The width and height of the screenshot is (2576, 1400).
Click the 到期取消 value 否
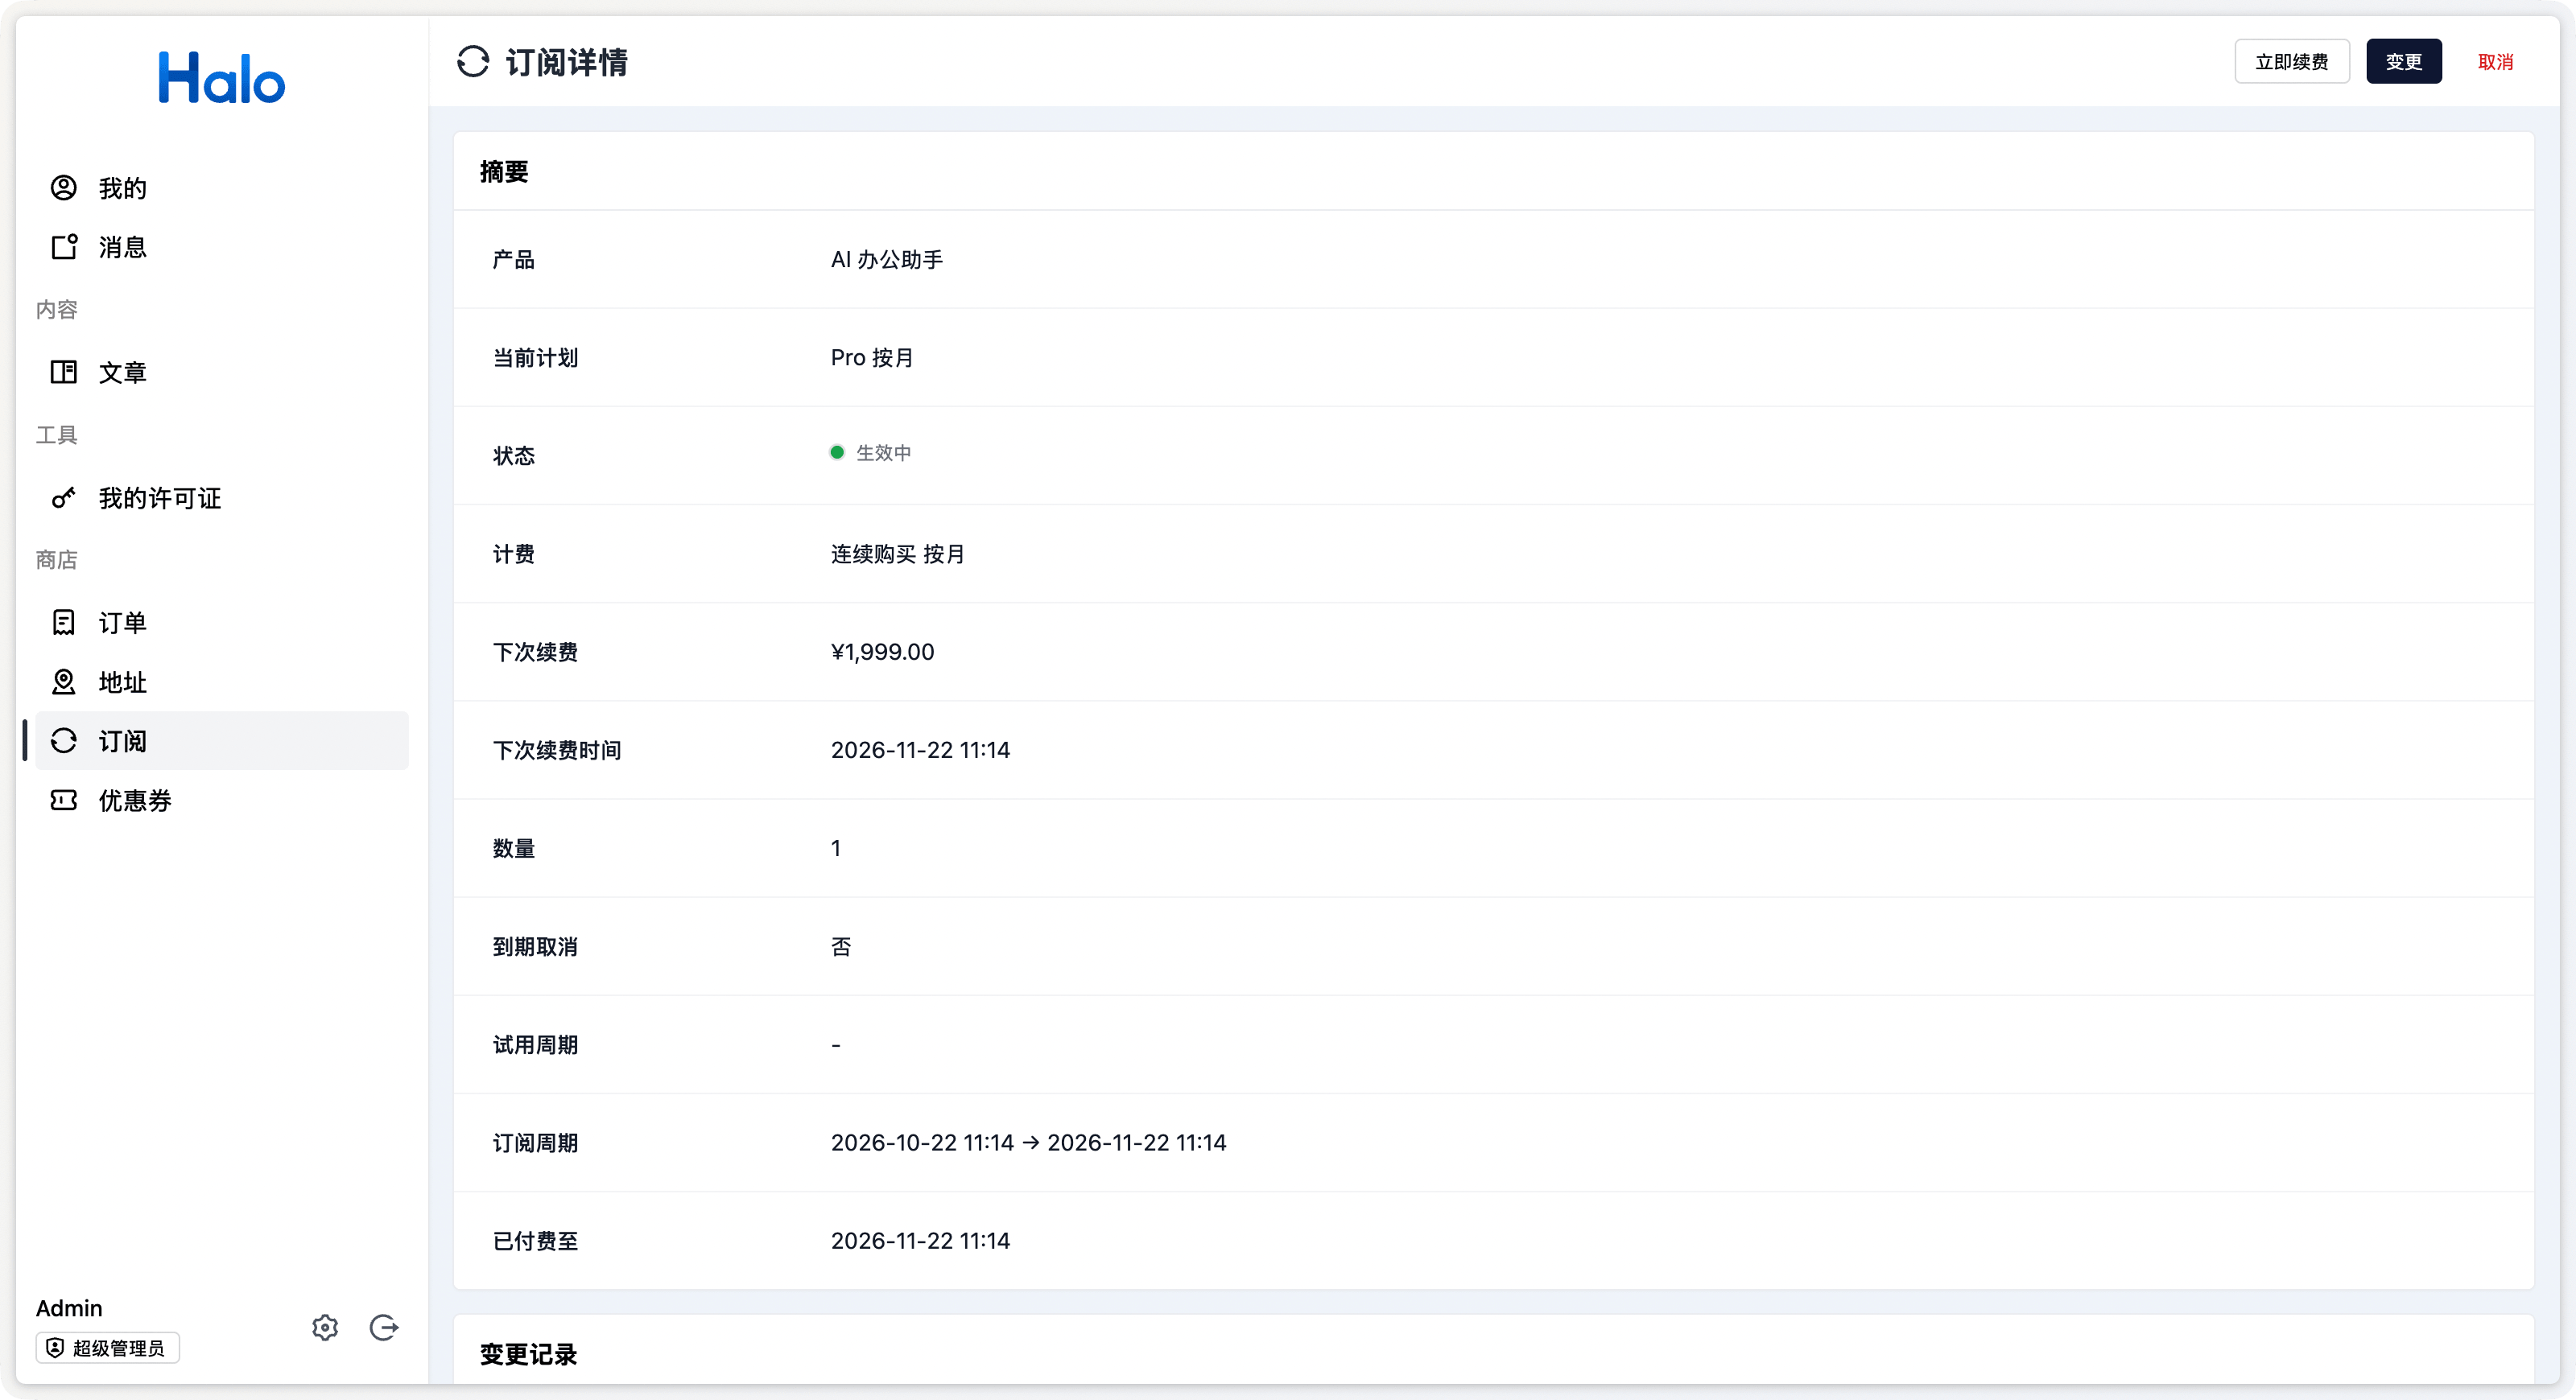[x=841, y=946]
